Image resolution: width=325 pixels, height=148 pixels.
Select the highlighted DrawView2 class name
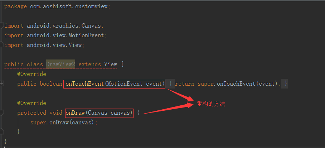click(60, 65)
